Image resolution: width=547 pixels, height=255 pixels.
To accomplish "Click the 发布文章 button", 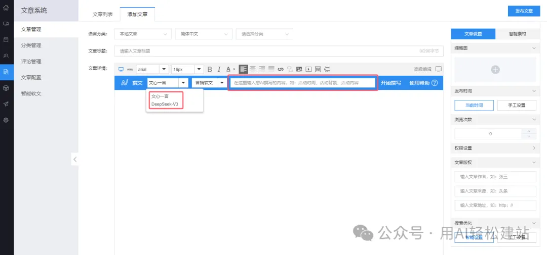I will tap(524, 11).
